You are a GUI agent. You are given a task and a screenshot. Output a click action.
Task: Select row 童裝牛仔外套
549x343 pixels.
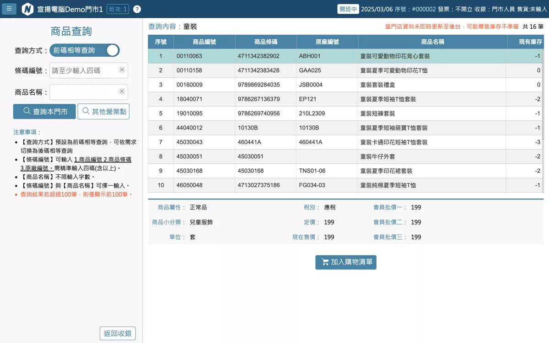[345, 156]
